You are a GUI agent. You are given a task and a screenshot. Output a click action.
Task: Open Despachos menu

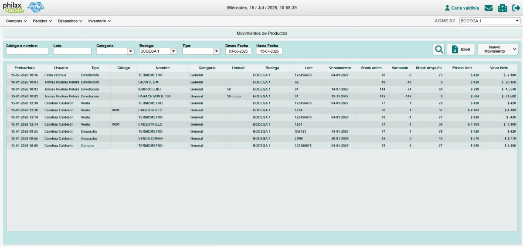click(70, 21)
